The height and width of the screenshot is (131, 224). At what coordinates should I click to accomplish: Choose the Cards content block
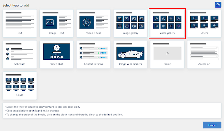click(20, 85)
